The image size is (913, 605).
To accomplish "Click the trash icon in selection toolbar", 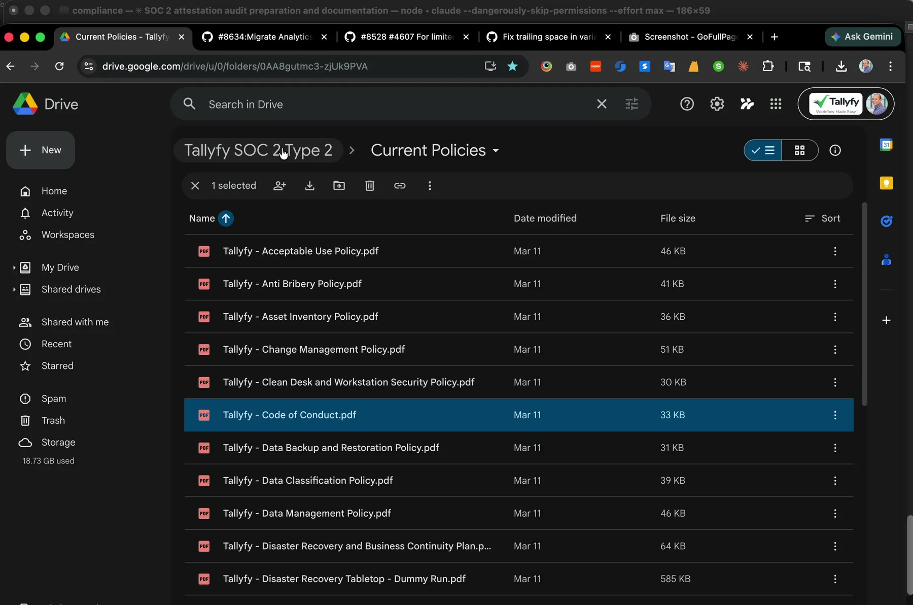I will pos(370,186).
